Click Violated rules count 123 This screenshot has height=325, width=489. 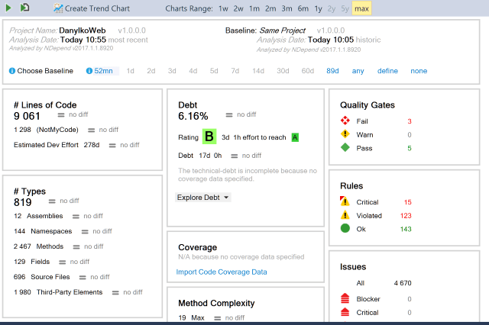[x=406, y=215]
